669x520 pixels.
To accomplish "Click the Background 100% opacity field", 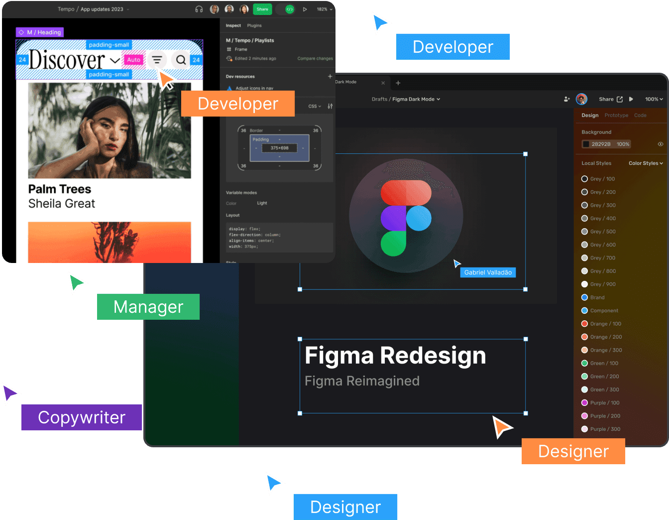I will (x=623, y=144).
